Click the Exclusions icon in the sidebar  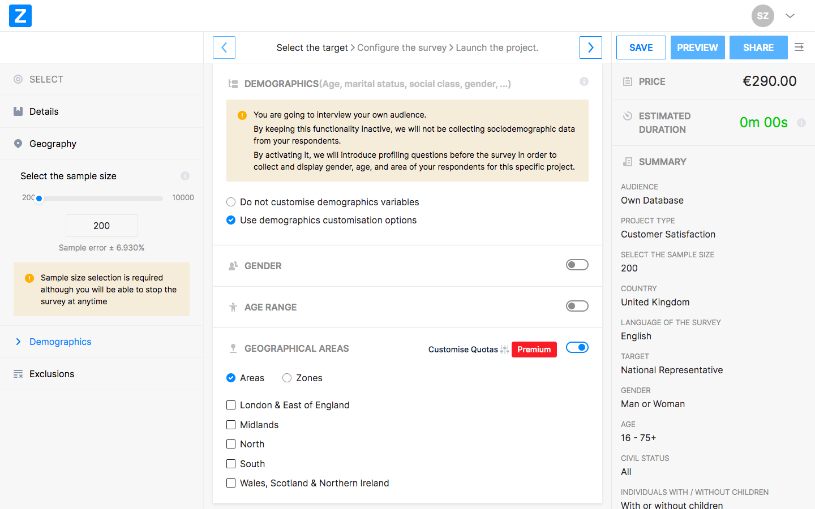pos(18,374)
